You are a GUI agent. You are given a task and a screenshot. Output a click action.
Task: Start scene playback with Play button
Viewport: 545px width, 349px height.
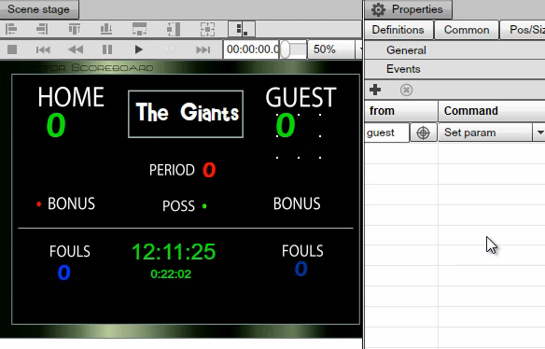tap(138, 49)
